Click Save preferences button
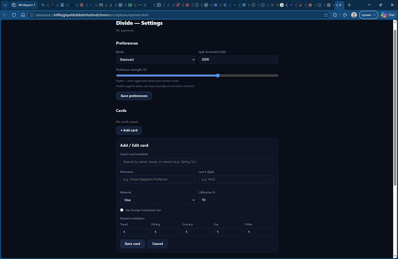 pos(134,96)
